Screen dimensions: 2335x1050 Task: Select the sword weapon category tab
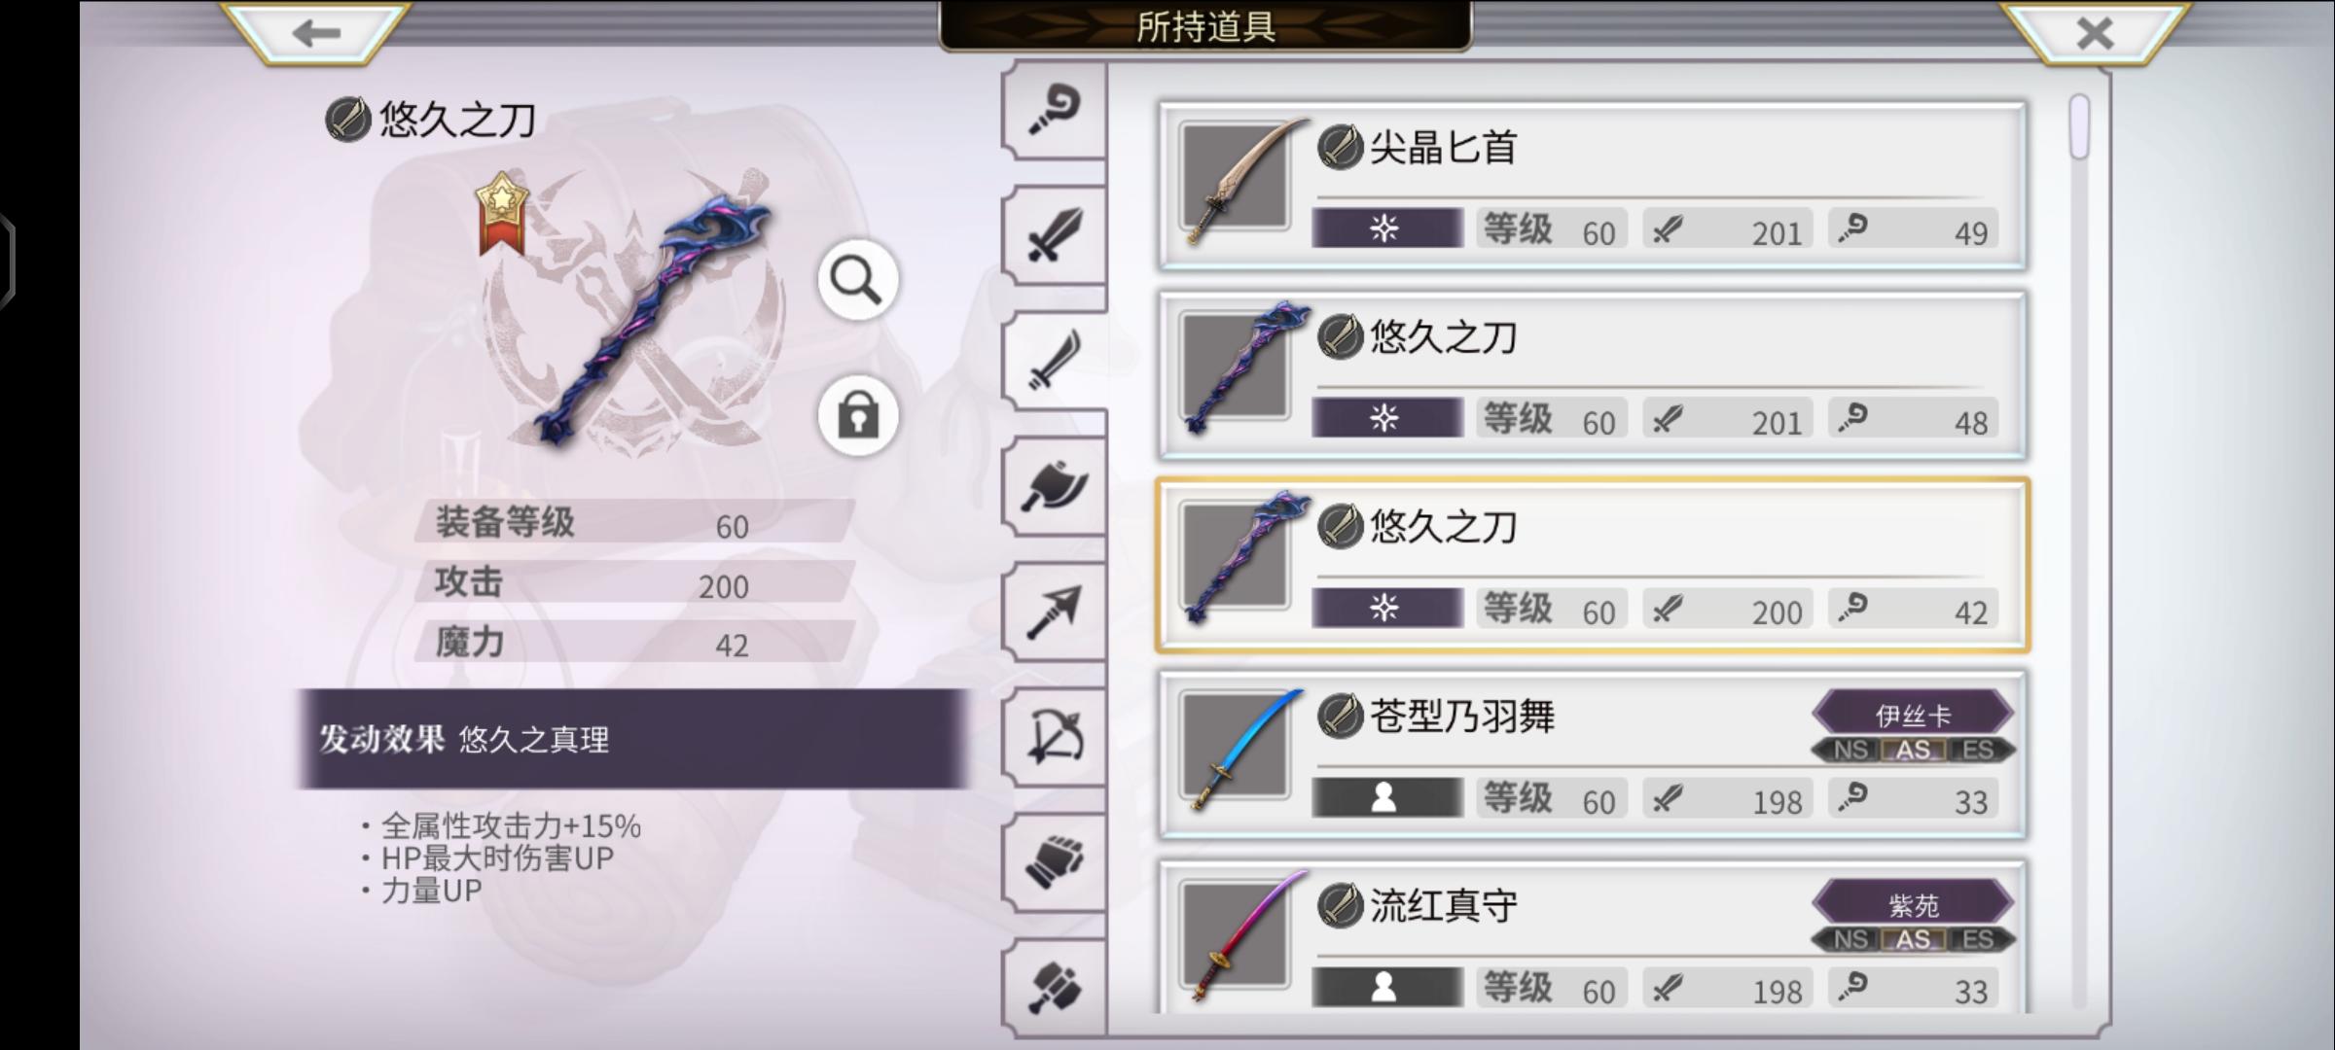[x=1055, y=235]
